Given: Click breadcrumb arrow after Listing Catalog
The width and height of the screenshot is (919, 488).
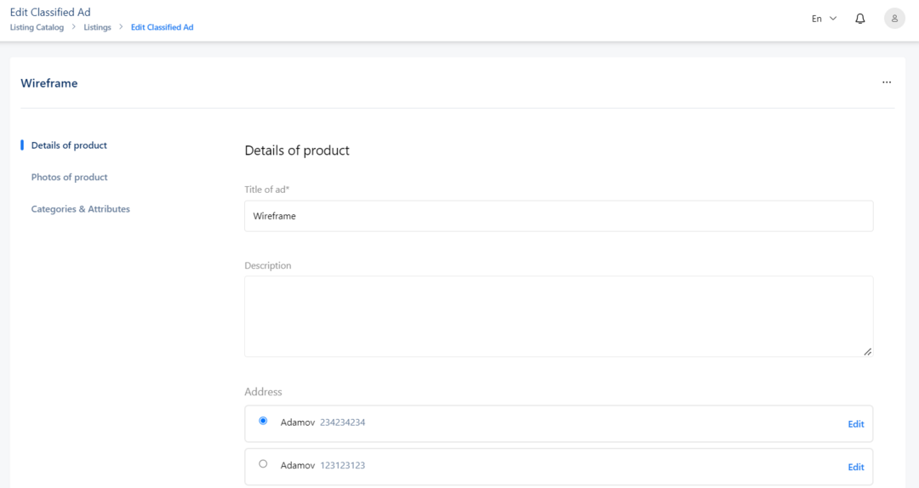Looking at the screenshot, I should (x=74, y=27).
